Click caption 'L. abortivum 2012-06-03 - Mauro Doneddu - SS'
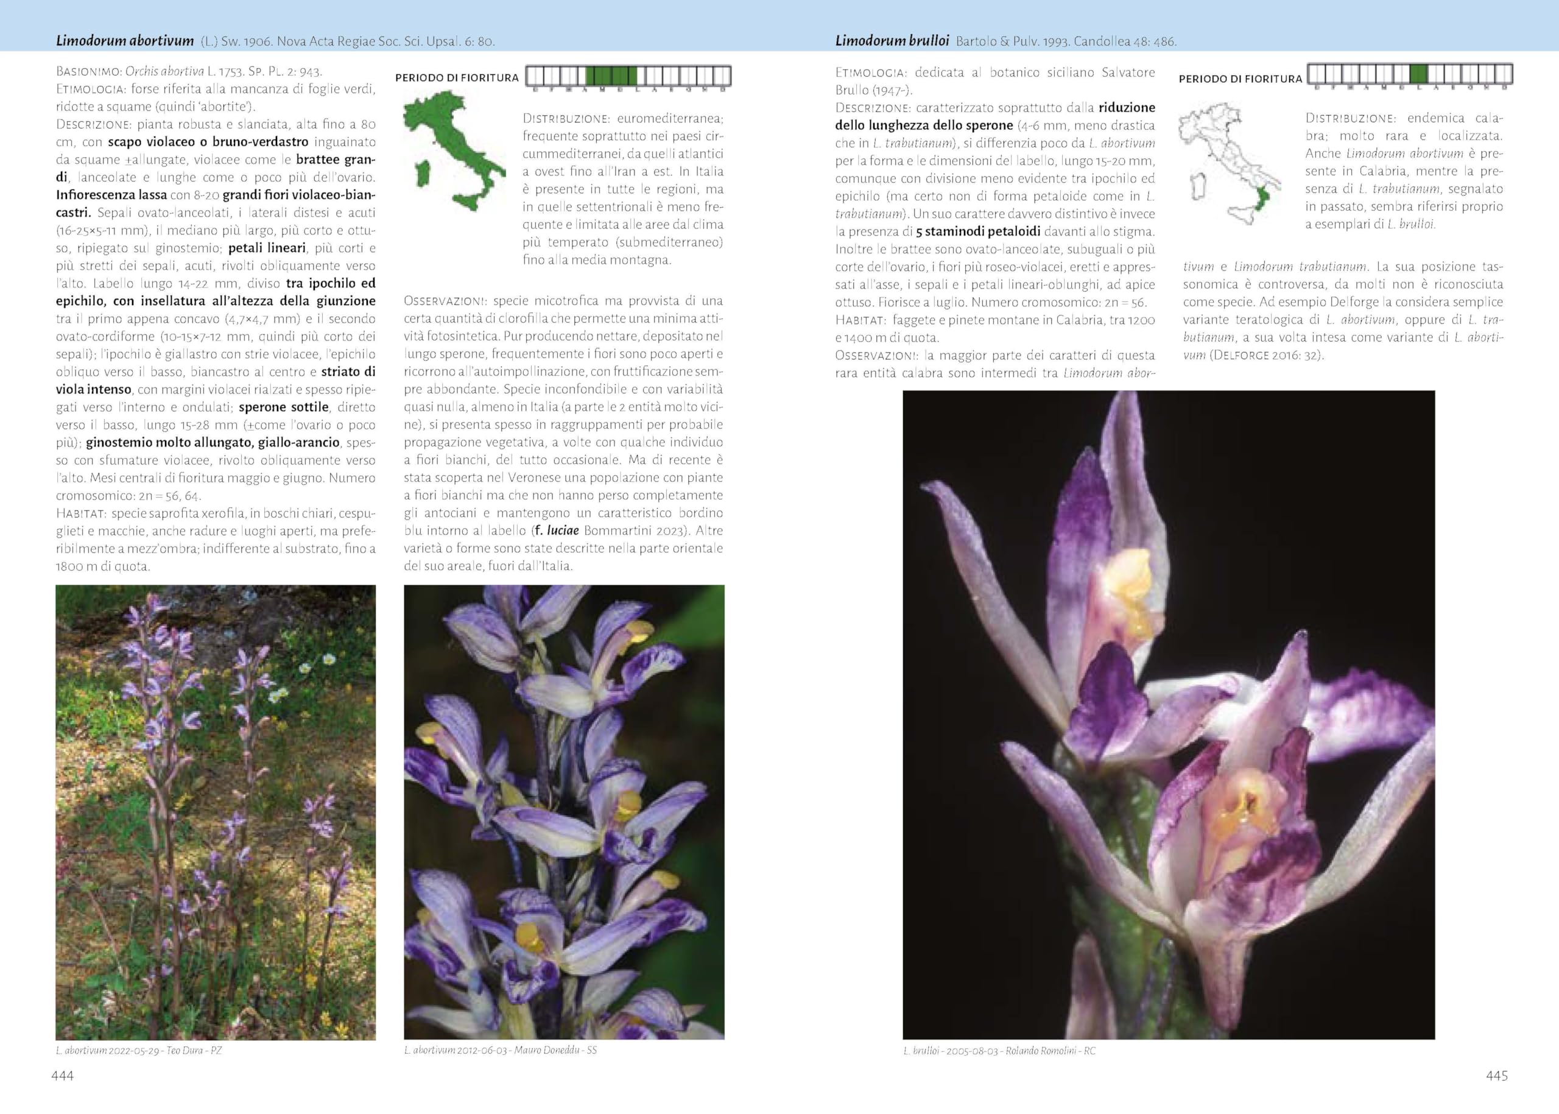 coord(500,1050)
